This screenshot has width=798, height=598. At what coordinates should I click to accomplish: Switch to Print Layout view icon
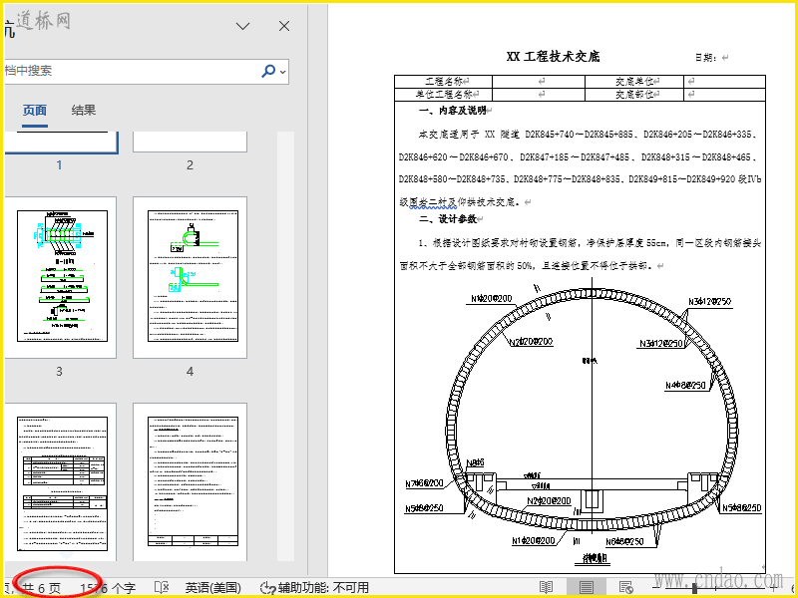pos(586,588)
